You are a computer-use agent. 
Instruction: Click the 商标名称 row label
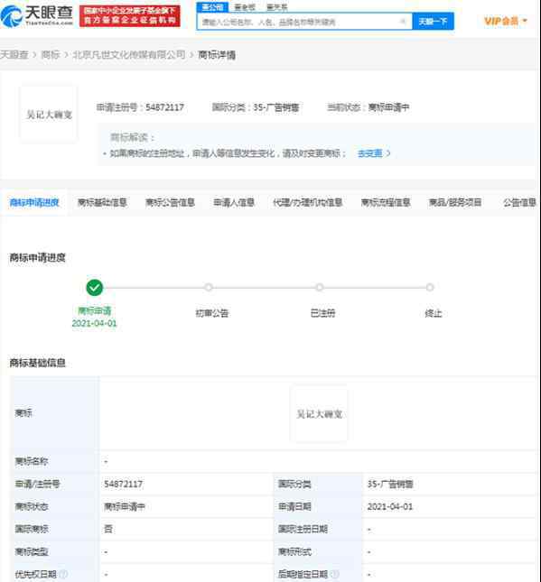(32, 461)
